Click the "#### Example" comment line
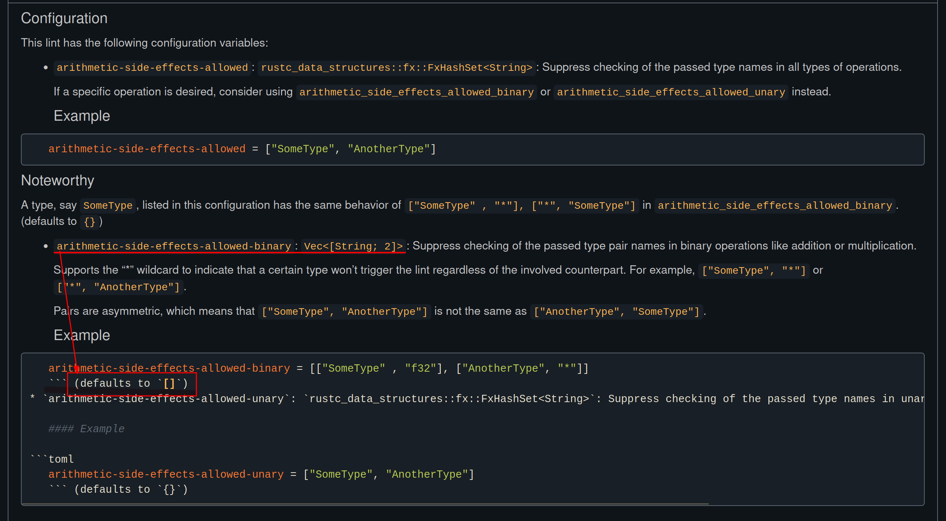Image resolution: width=946 pixels, height=521 pixels. 86,429
